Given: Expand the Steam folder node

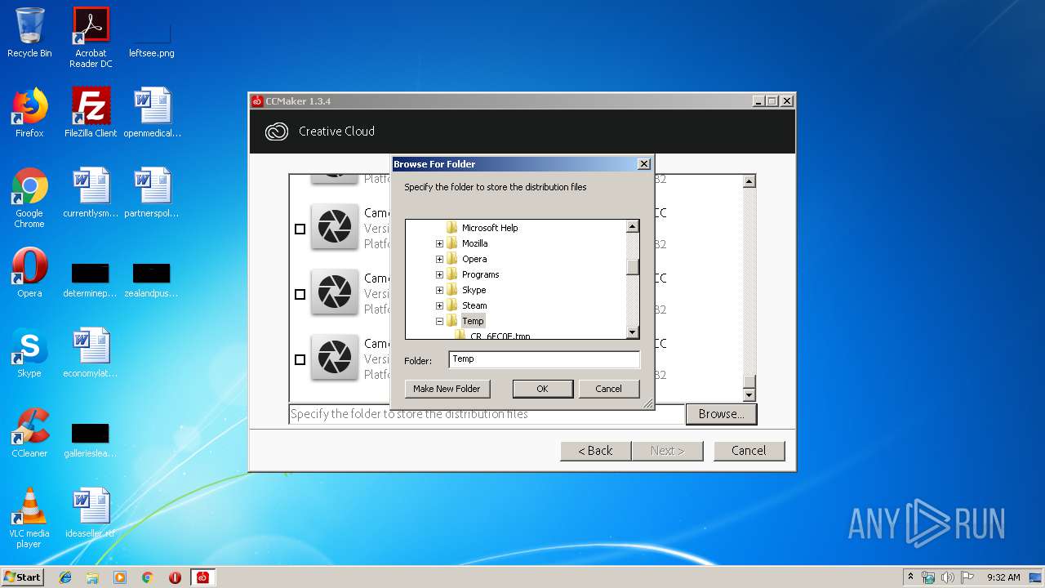Looking at the screenshot, I should (x=439, y=305).
